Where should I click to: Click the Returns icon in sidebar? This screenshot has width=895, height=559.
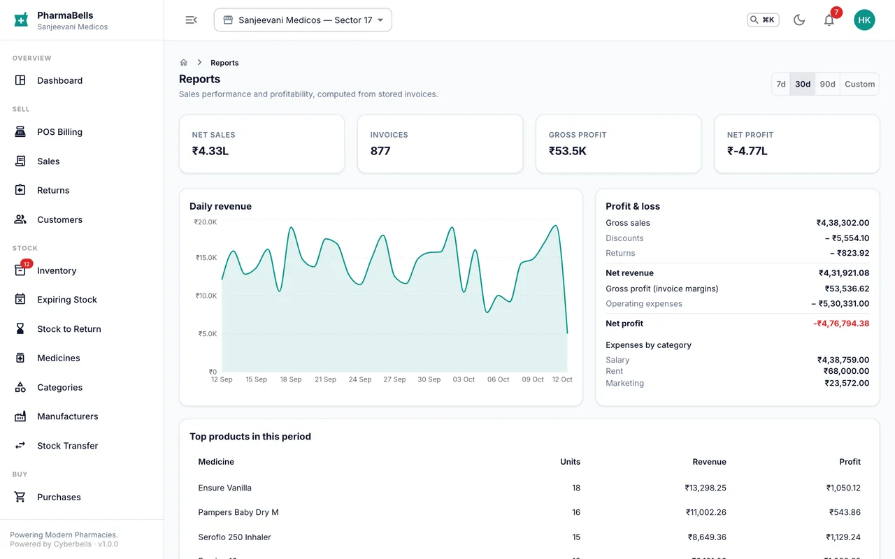click(x=20, y=190)
